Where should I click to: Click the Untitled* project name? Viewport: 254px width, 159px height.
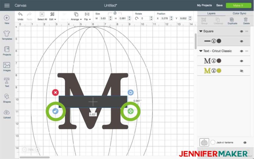(x=110, y=6)
